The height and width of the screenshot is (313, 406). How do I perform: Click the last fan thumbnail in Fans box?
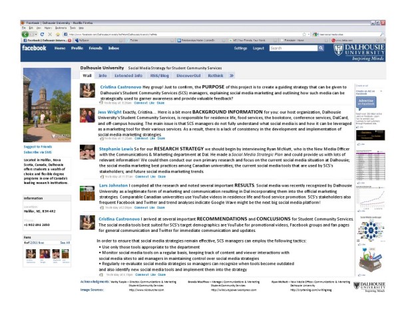(x=65, y=254)
